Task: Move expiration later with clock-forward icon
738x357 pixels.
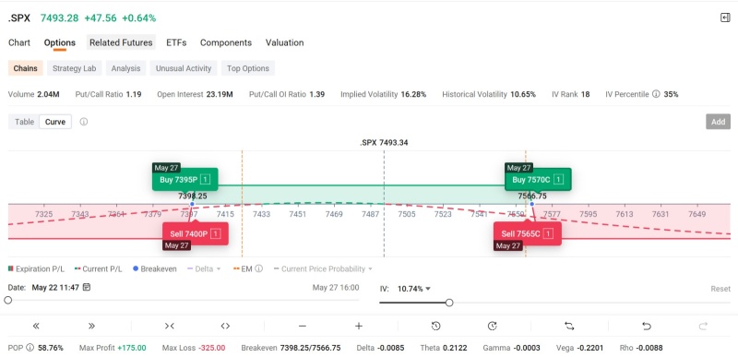Action: pyautogui.click(x=493, y=326)
